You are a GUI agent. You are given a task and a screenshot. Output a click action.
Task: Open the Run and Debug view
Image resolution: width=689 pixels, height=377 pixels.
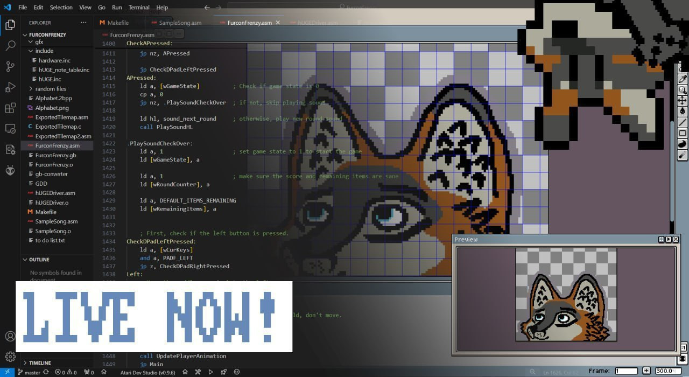[x=10, y=87]
